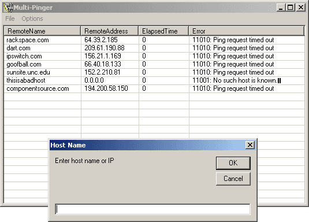Click address 0.0.0.0
The height and width of the screenshot is (222, 309).
94,80
